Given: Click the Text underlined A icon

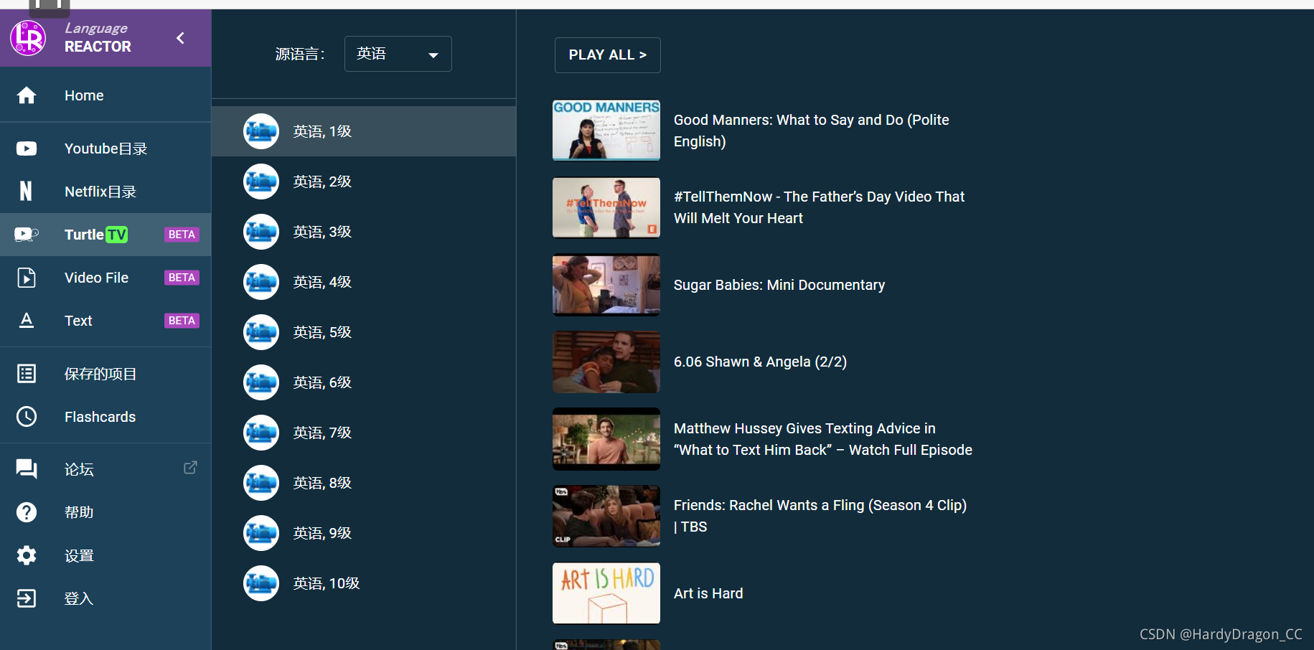Looking at the screenshot, I should (27, 321).
